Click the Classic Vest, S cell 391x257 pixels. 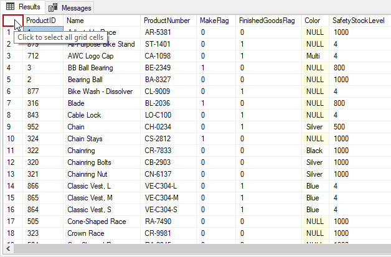[102, 210]
